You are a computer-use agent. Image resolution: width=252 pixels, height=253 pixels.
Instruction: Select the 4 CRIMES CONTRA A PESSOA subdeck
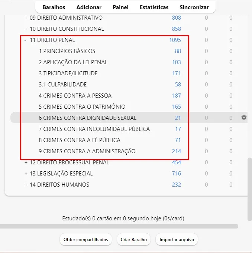(x=75, y=96)
